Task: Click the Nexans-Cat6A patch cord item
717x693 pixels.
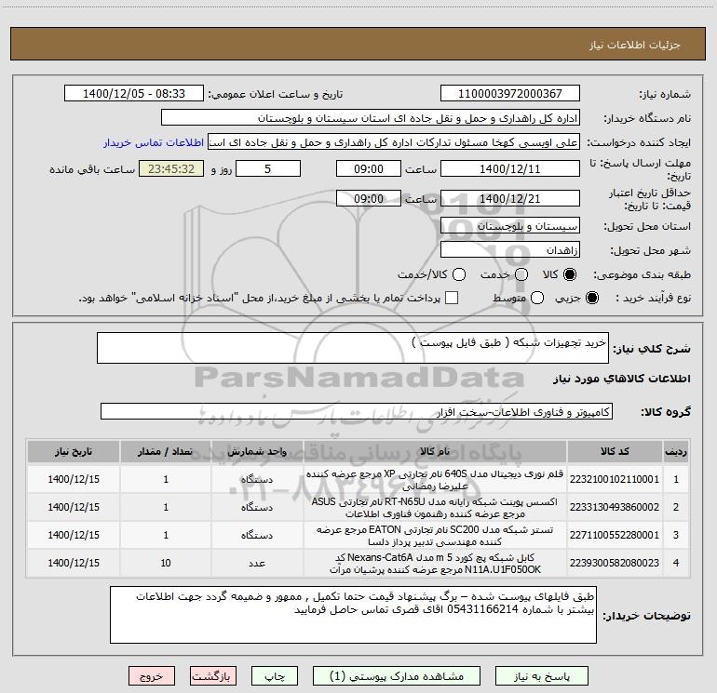Action: [x=435, y=563]
